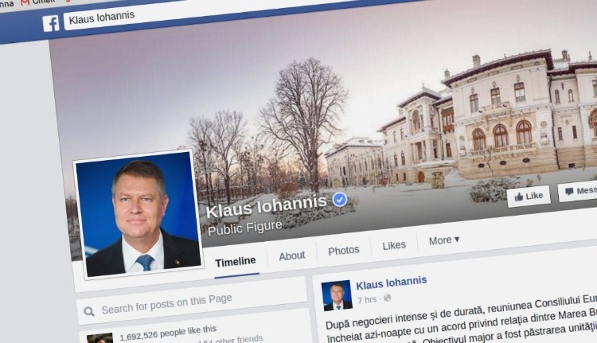
Task: Expand the More dropdown menu
Action: tap(444, 240)
